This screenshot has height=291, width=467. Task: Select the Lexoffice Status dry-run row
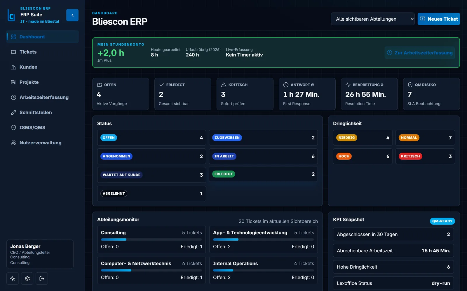tap(393, 283)
